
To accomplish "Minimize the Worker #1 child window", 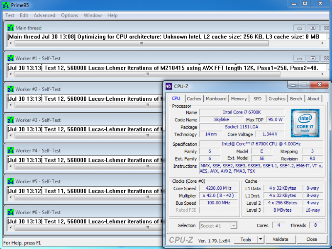I will 299,58.
